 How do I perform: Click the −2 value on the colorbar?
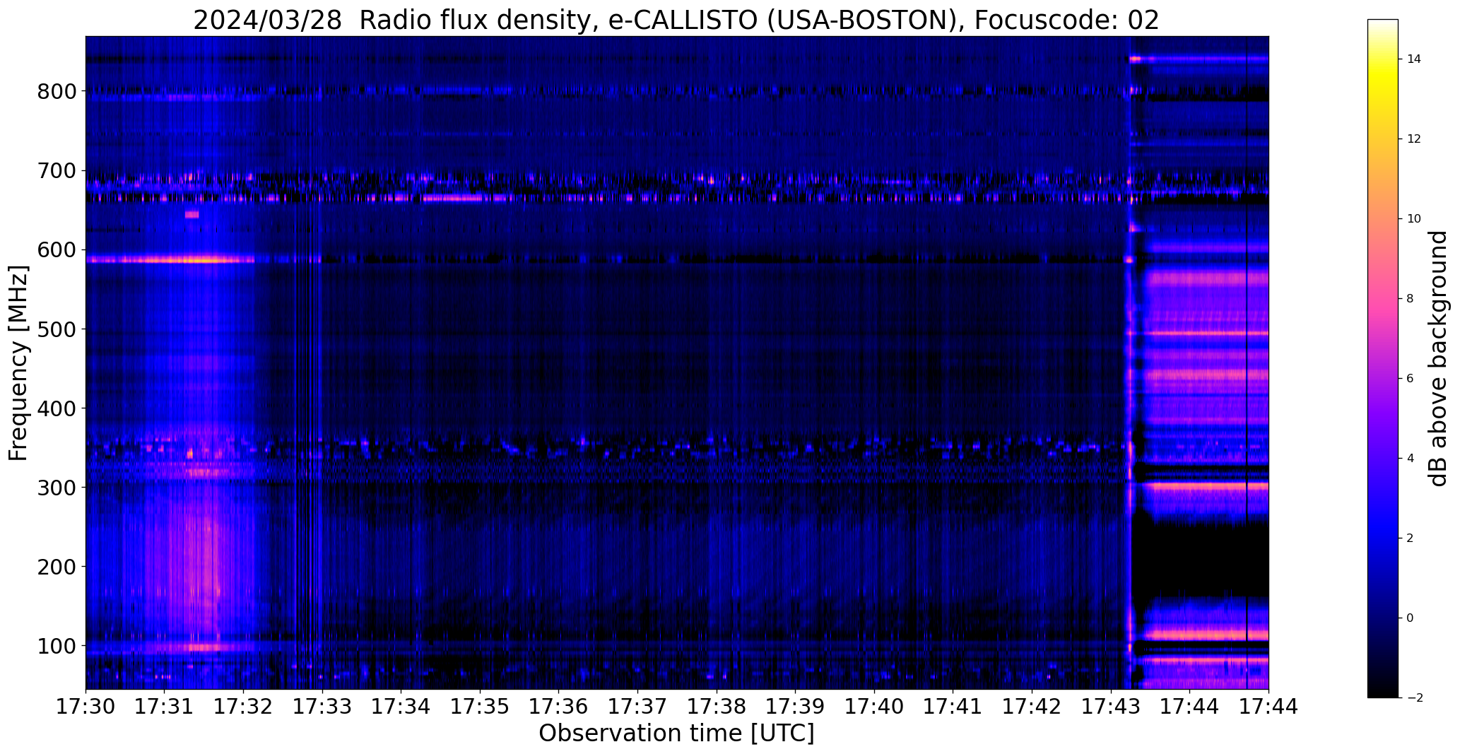click(1414, 698)
